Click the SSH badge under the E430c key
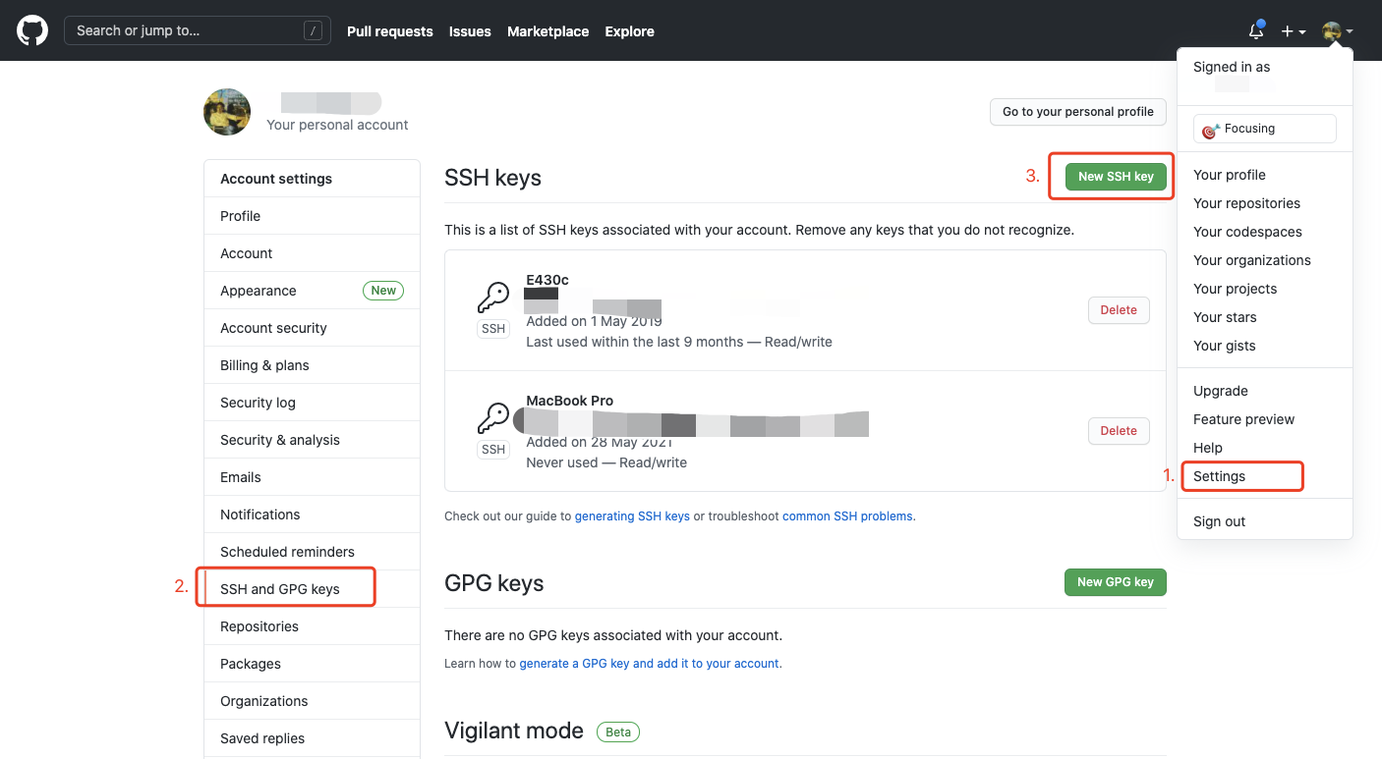Viewport: 1382px width, 759px height. coord(493,329)
